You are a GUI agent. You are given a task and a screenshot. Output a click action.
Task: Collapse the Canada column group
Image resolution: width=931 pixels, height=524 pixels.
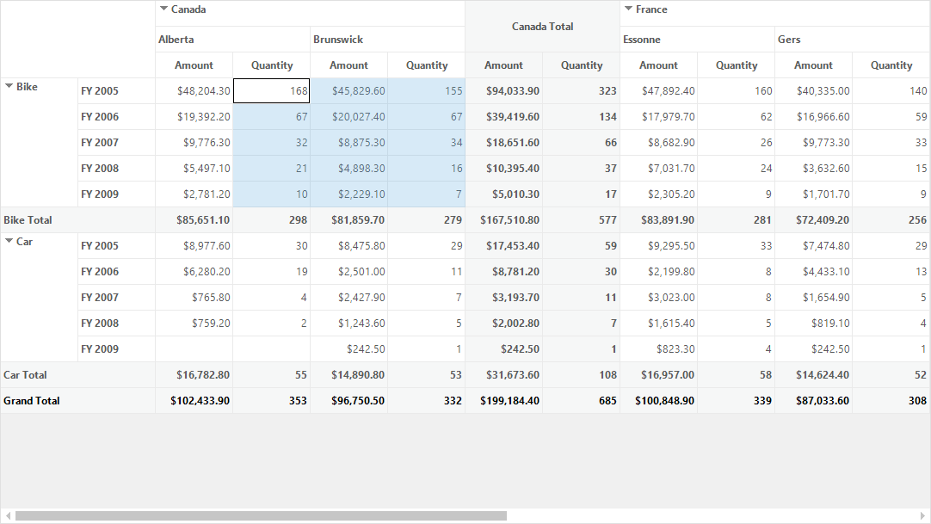pyautogui.click(x=163, y=9)
